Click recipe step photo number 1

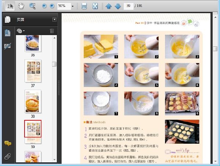pyautogui.click(x=101, y=46)
